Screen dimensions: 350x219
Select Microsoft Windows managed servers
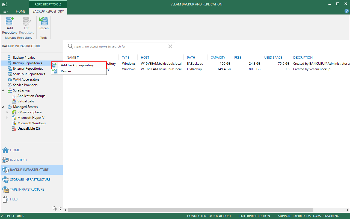click(31, 123)
